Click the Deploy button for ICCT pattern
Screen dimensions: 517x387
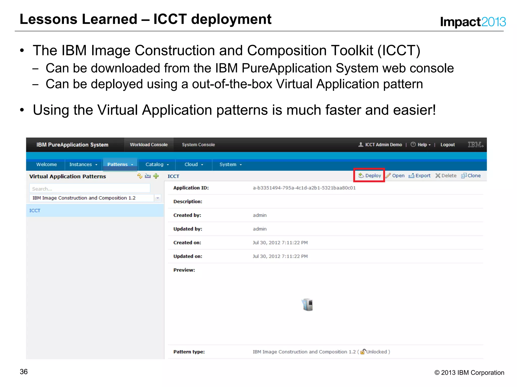point(370,176)
